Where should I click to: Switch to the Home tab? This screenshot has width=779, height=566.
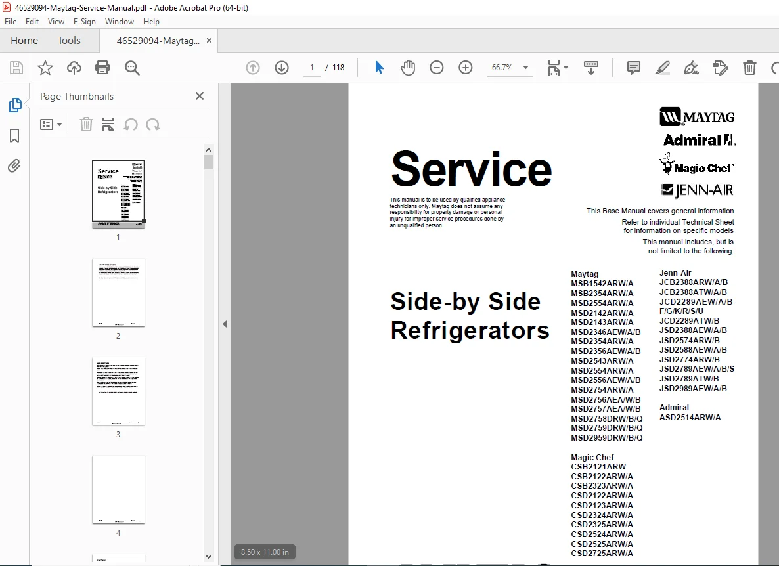(x=24, y=41)
